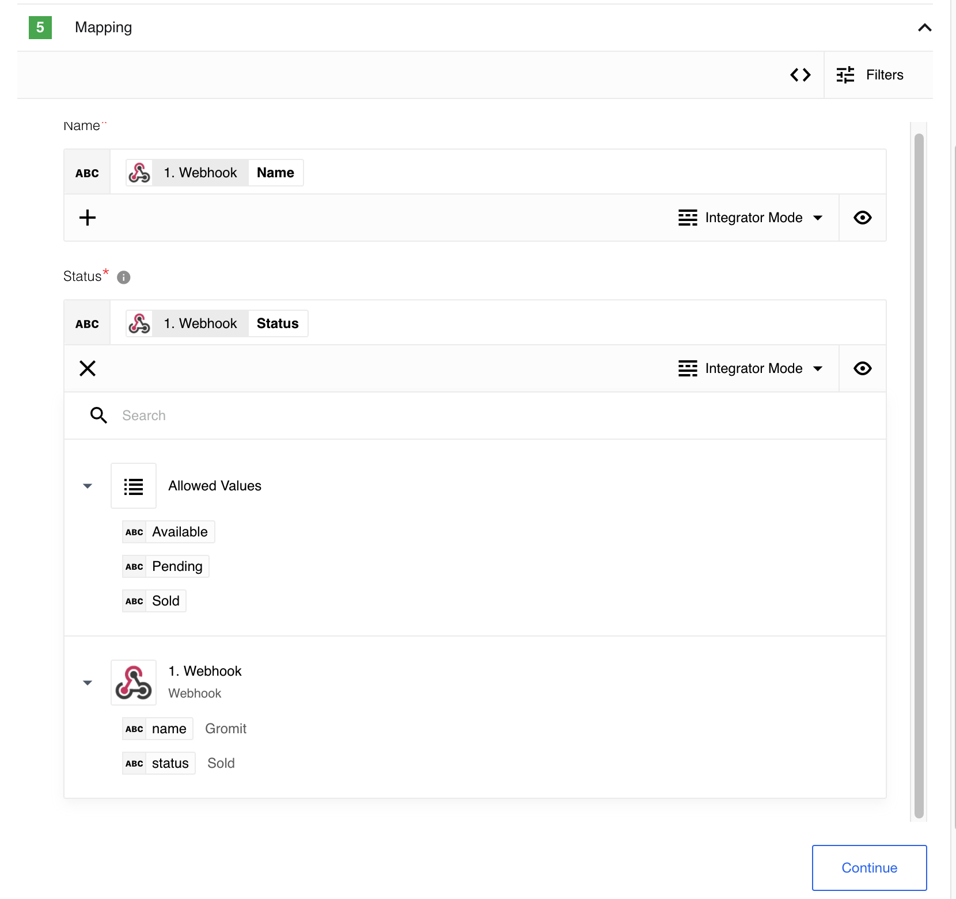
Task: Open the Integrator Mode dropdown for Status
Action: click(x=751, y=368)
